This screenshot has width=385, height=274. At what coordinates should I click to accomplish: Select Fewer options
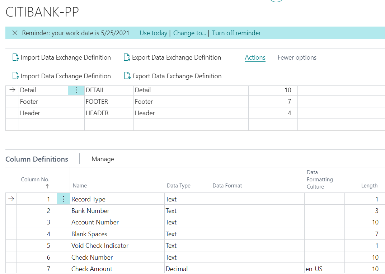pyautogui.click(x=297, y=57)
